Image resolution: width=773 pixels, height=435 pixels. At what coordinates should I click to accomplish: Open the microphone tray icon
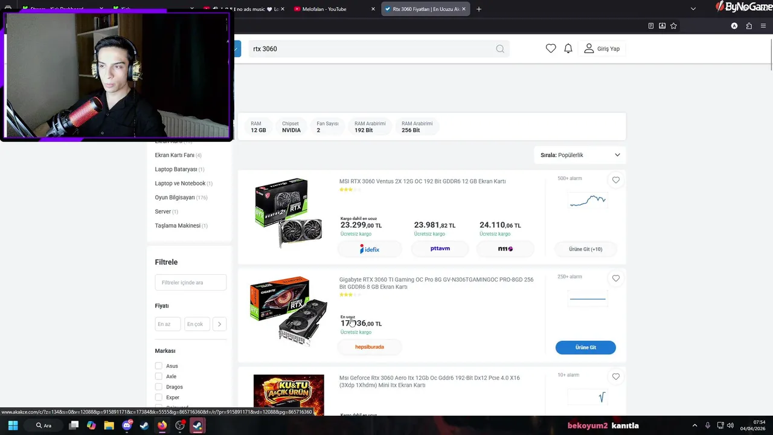coord(708,425)
